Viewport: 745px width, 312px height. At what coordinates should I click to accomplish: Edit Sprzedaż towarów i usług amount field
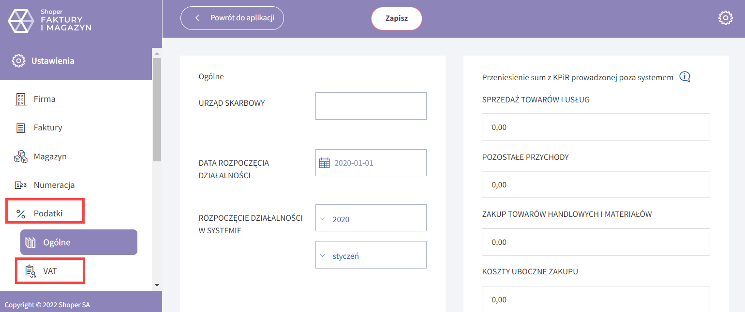pyautogui.click(x=596, y=127)
